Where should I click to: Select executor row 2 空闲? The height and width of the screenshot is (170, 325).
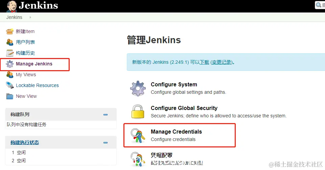tap(61, 161)
